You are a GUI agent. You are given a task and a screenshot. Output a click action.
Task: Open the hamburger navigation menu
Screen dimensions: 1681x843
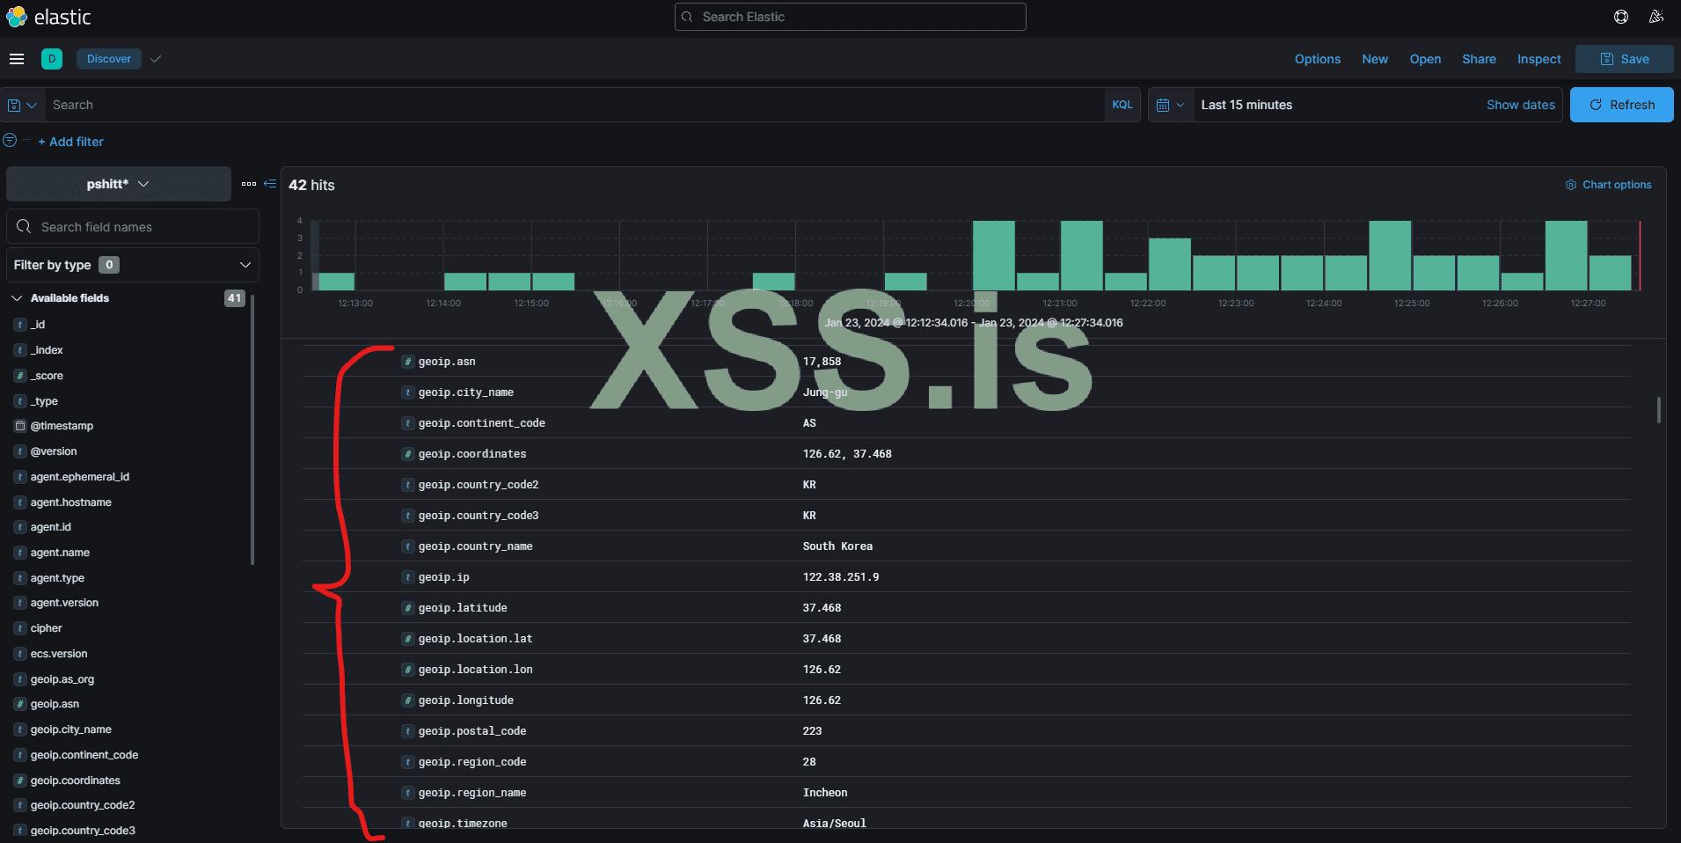[17, 59]
